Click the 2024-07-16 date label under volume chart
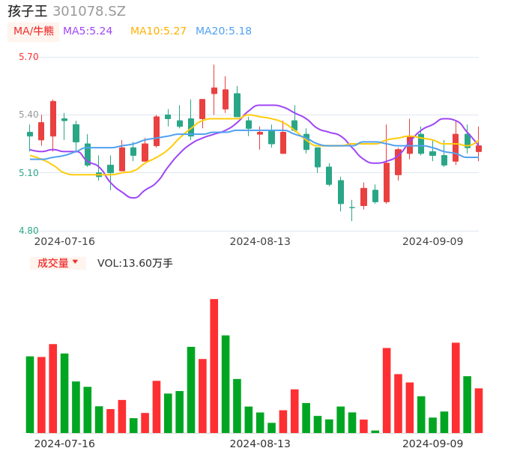The height and width of the screenshot is (454, 514). click(64, 444)
